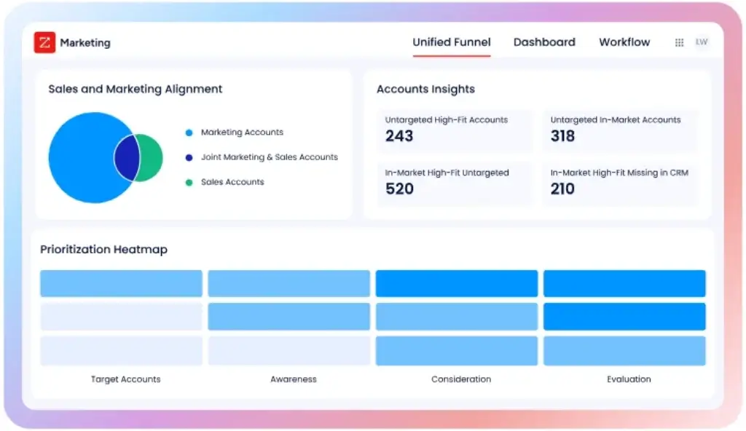The width and height of the screenshot is (746, 431).
Task: Click the green Sales Accounts legend dot
Action: pos(189,182)
